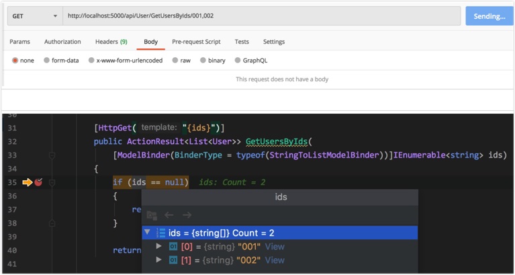Select the ids = {string[]} Count = 2 row
The image size is (515, 275).
click(280, 233)
